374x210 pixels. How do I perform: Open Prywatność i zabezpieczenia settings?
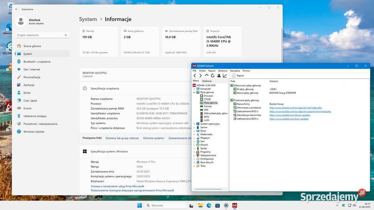42,124
